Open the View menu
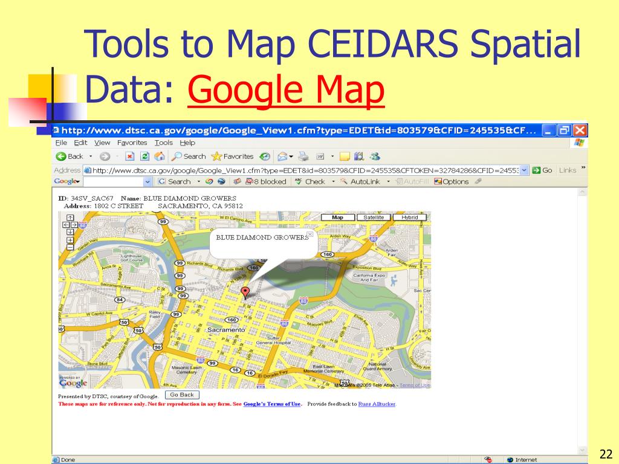 click(102, 143)
